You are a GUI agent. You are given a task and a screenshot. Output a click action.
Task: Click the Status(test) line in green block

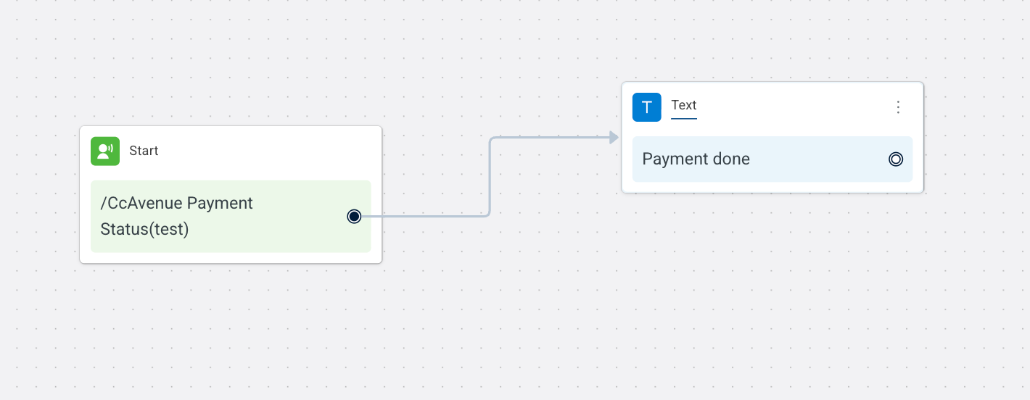coord(144,230)
